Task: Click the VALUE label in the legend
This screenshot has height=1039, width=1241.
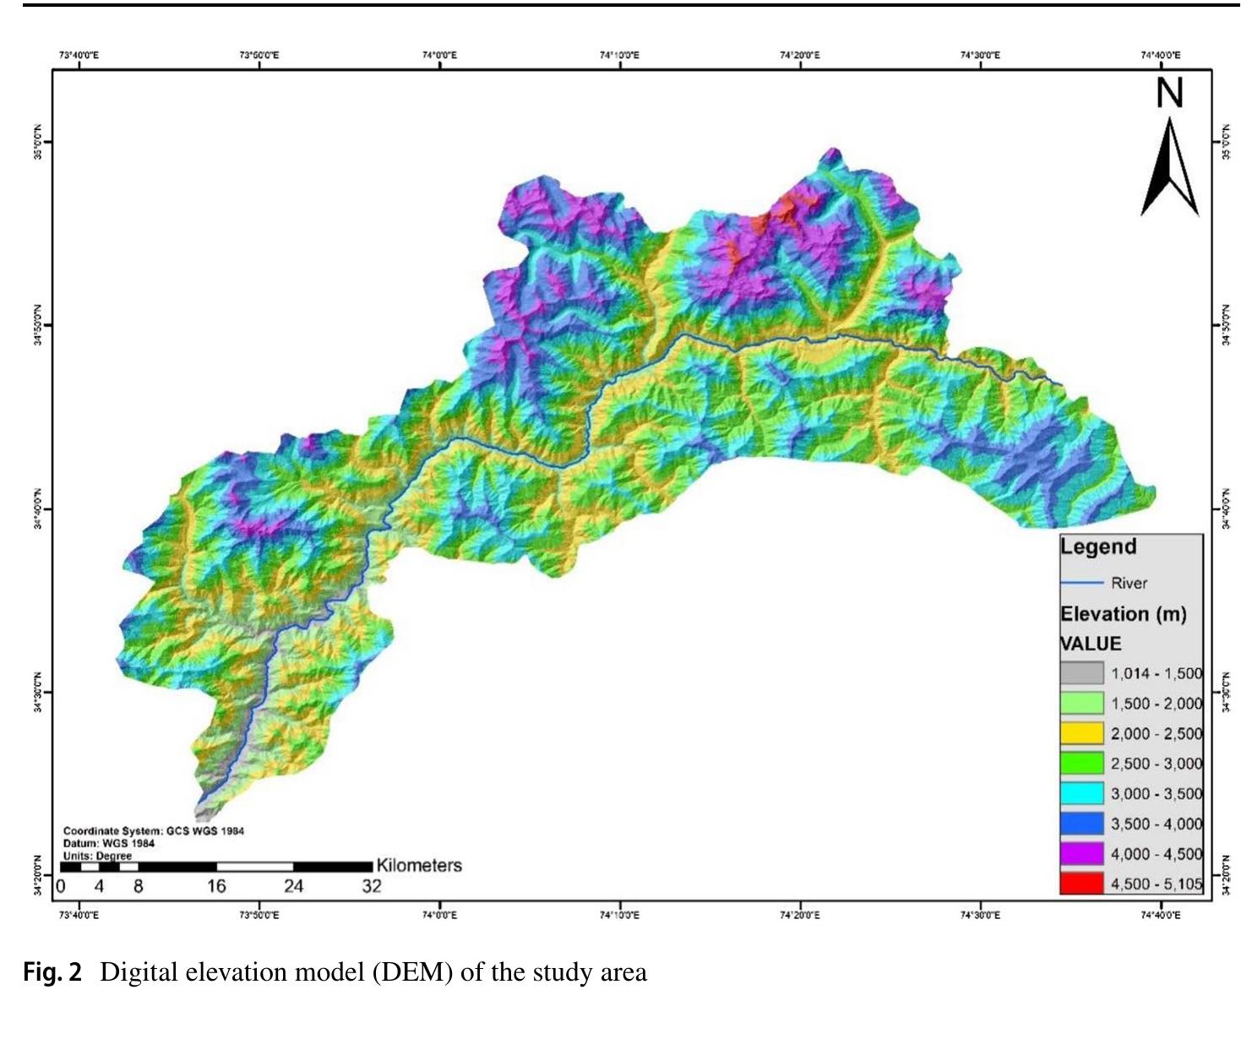Action: (1090, 643)
